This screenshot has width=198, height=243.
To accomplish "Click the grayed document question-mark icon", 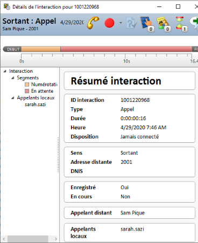I will [131, 23].
